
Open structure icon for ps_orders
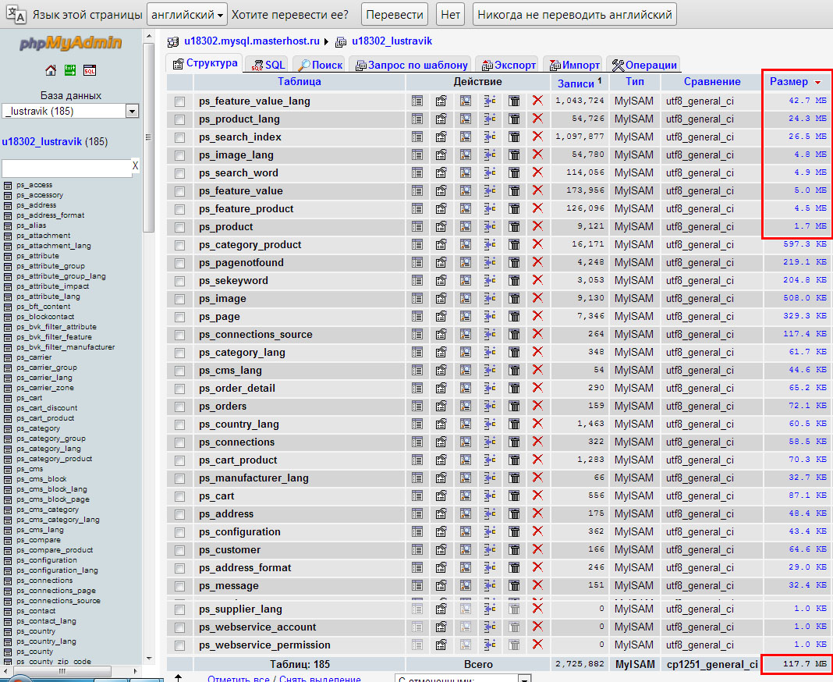pyautogui.click(x=441, y=406)
